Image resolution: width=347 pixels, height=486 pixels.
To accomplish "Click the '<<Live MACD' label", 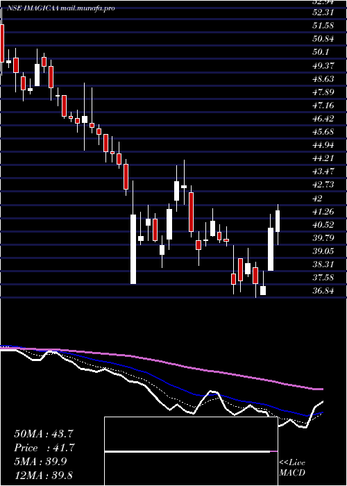I will pyautogui.click(x=292, y=468).
